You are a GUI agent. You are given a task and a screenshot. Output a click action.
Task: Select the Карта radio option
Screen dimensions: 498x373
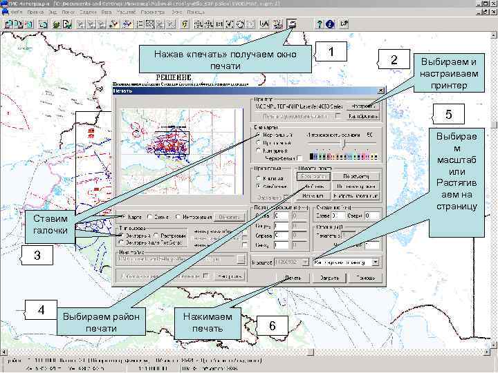[123, 217]
